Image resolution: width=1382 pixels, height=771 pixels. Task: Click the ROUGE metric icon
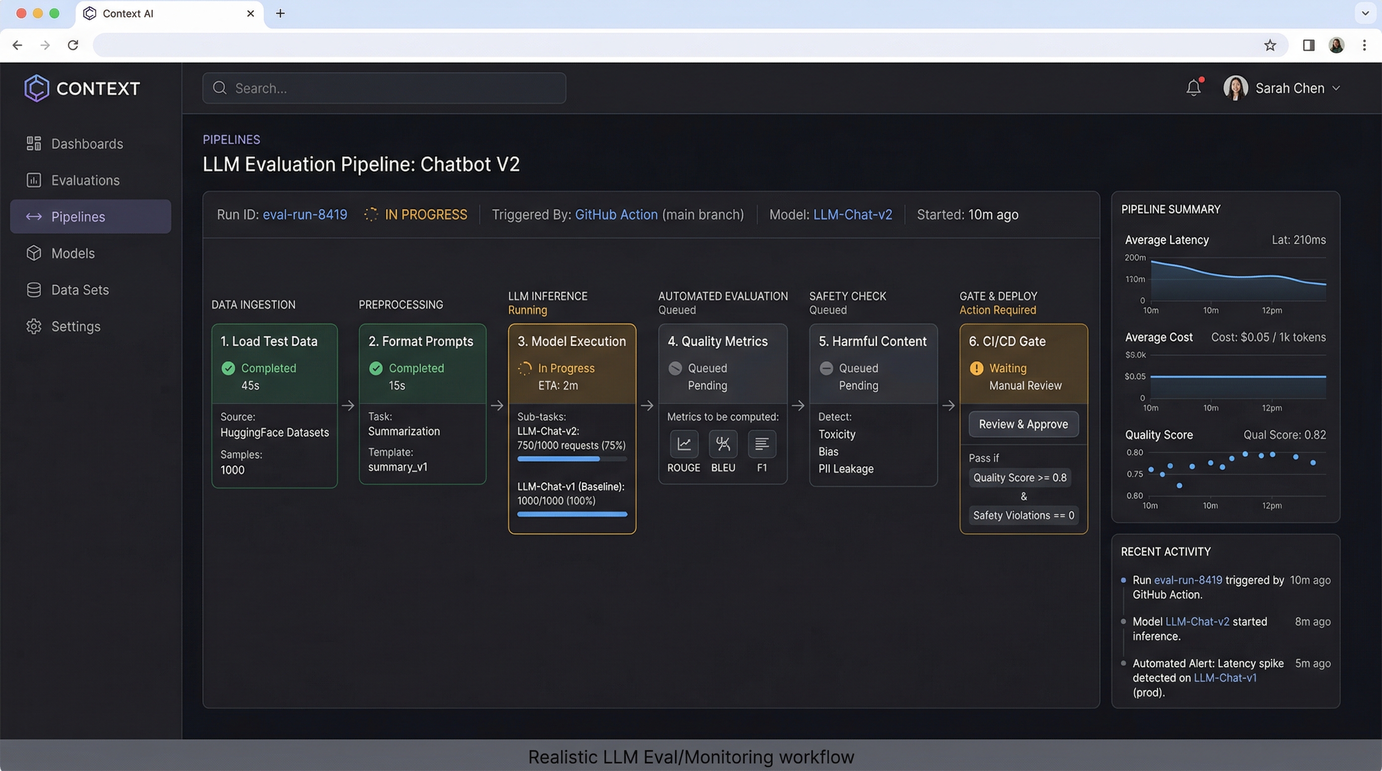(x=683, y=444)
